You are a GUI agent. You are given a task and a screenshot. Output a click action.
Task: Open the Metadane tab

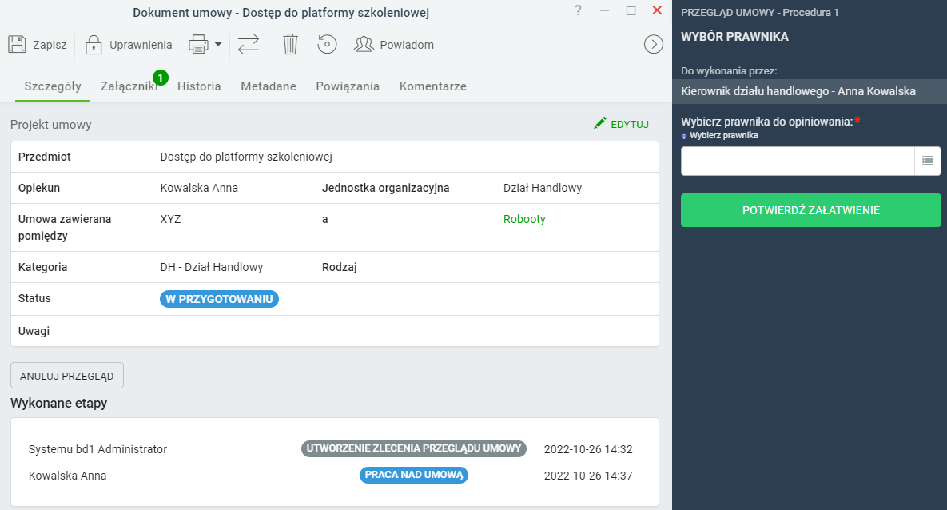tap(269, 86)
